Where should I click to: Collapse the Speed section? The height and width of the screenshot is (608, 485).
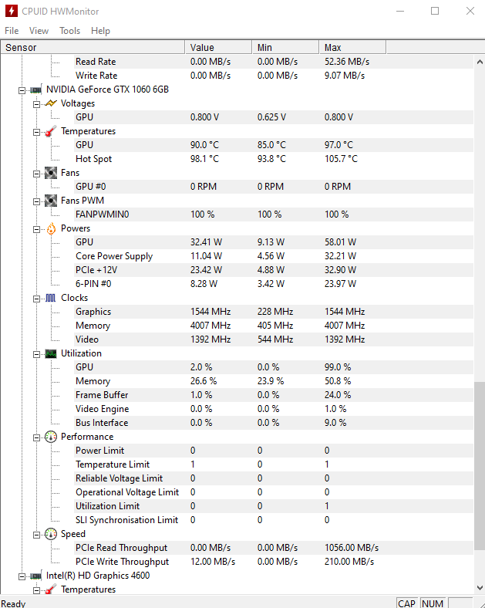pyautogui.click(x=36, y=535)
